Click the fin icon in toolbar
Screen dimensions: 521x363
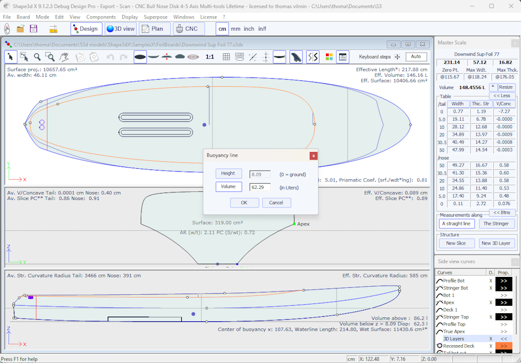click(296, 57)
